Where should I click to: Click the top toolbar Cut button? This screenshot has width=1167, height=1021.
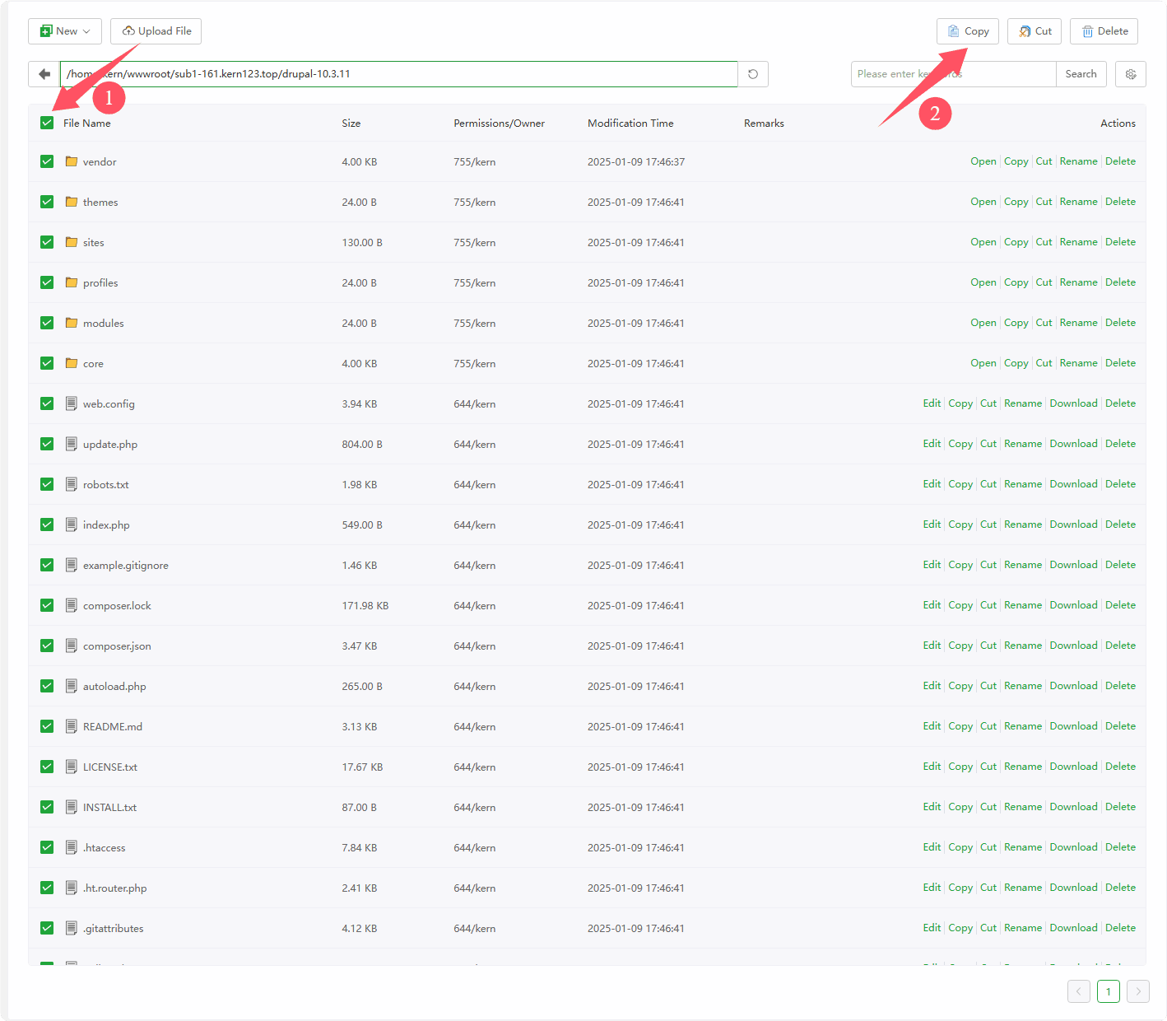click(x=1034, y=31)
